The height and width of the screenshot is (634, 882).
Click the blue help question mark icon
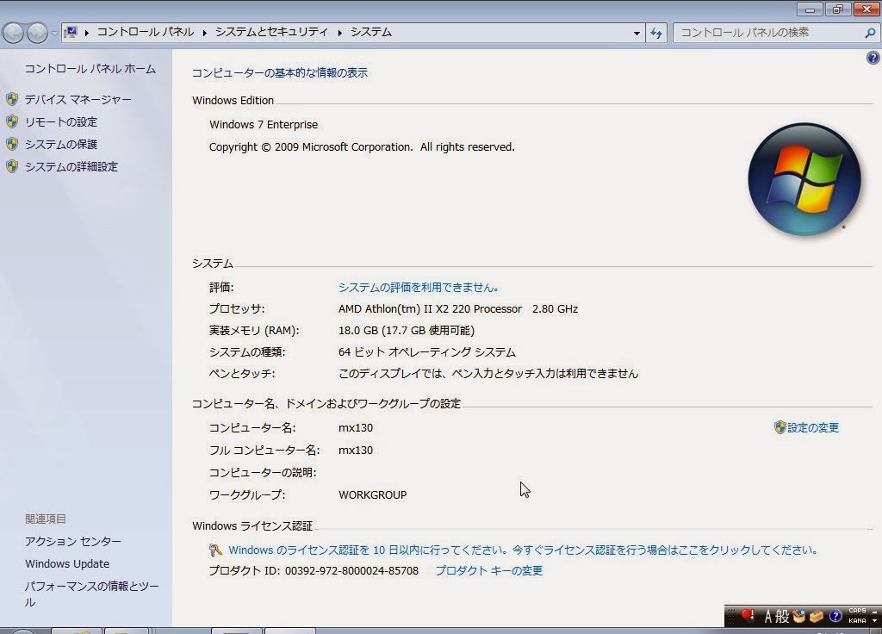coord(873,58)
